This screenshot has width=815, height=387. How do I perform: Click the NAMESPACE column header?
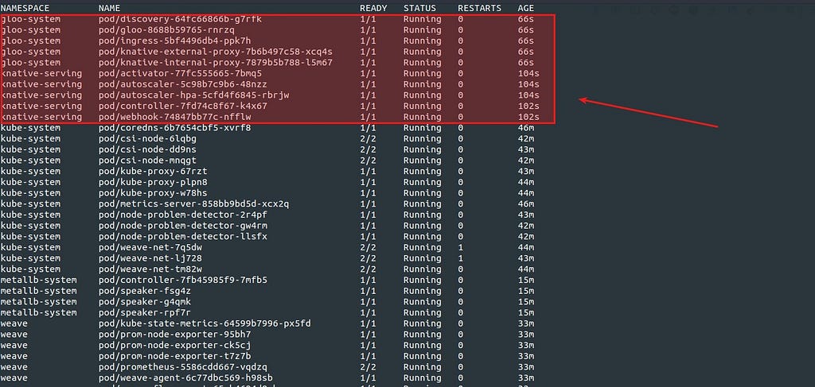tap(25, 8)
